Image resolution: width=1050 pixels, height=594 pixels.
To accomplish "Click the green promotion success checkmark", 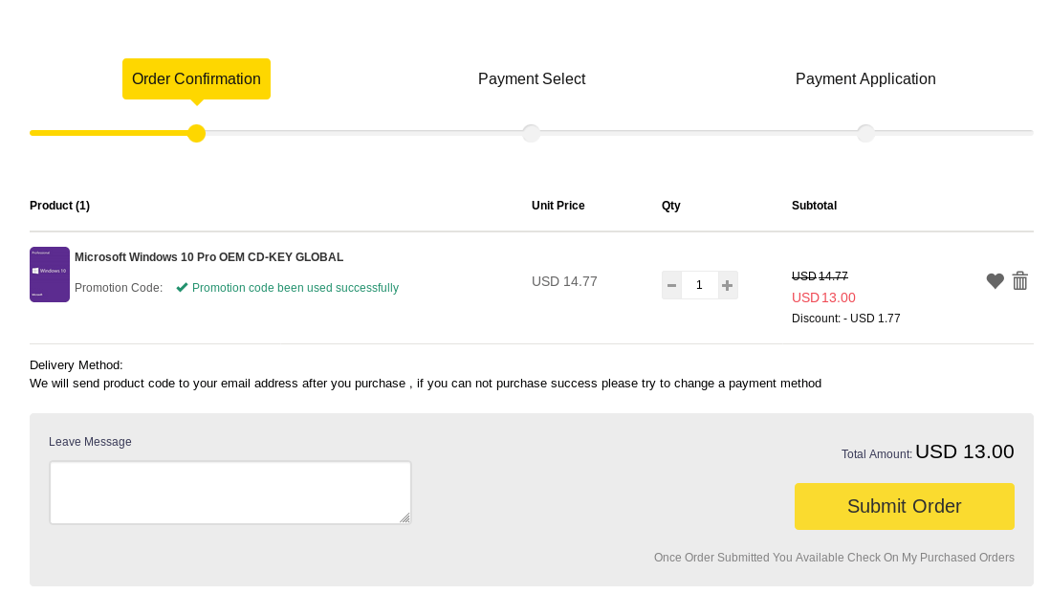I will point(182,287).
